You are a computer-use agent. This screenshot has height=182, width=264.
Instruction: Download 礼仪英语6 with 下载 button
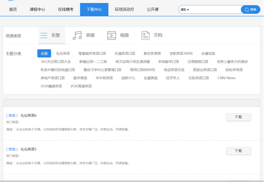point(238,117)
